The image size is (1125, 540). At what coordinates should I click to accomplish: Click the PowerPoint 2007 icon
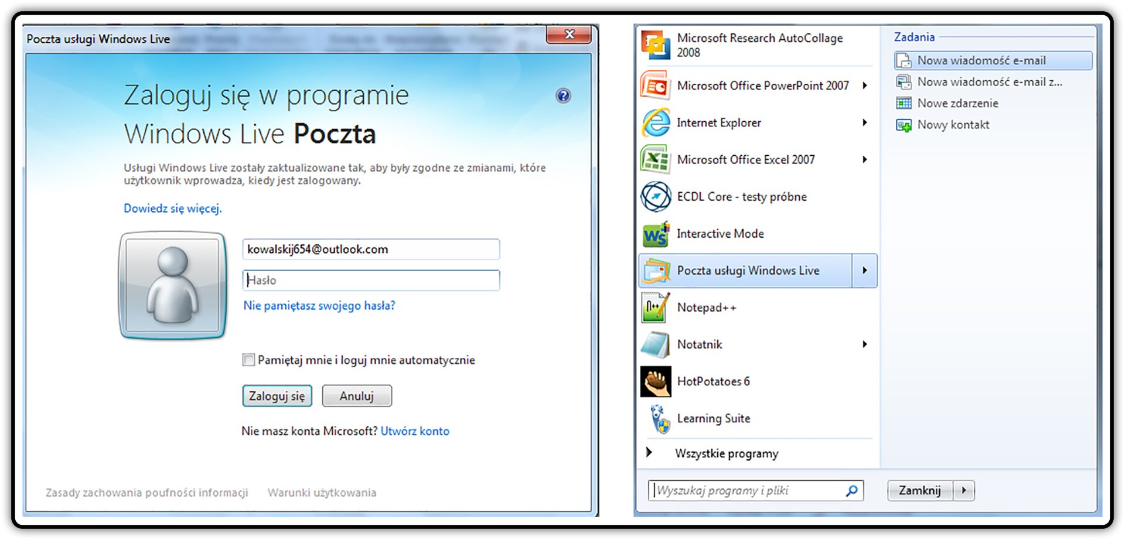[x=656, y=86]
